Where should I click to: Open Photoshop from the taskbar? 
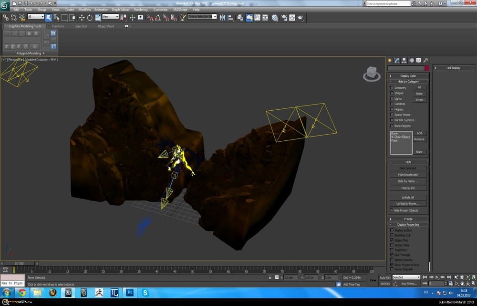pos(129,293)
